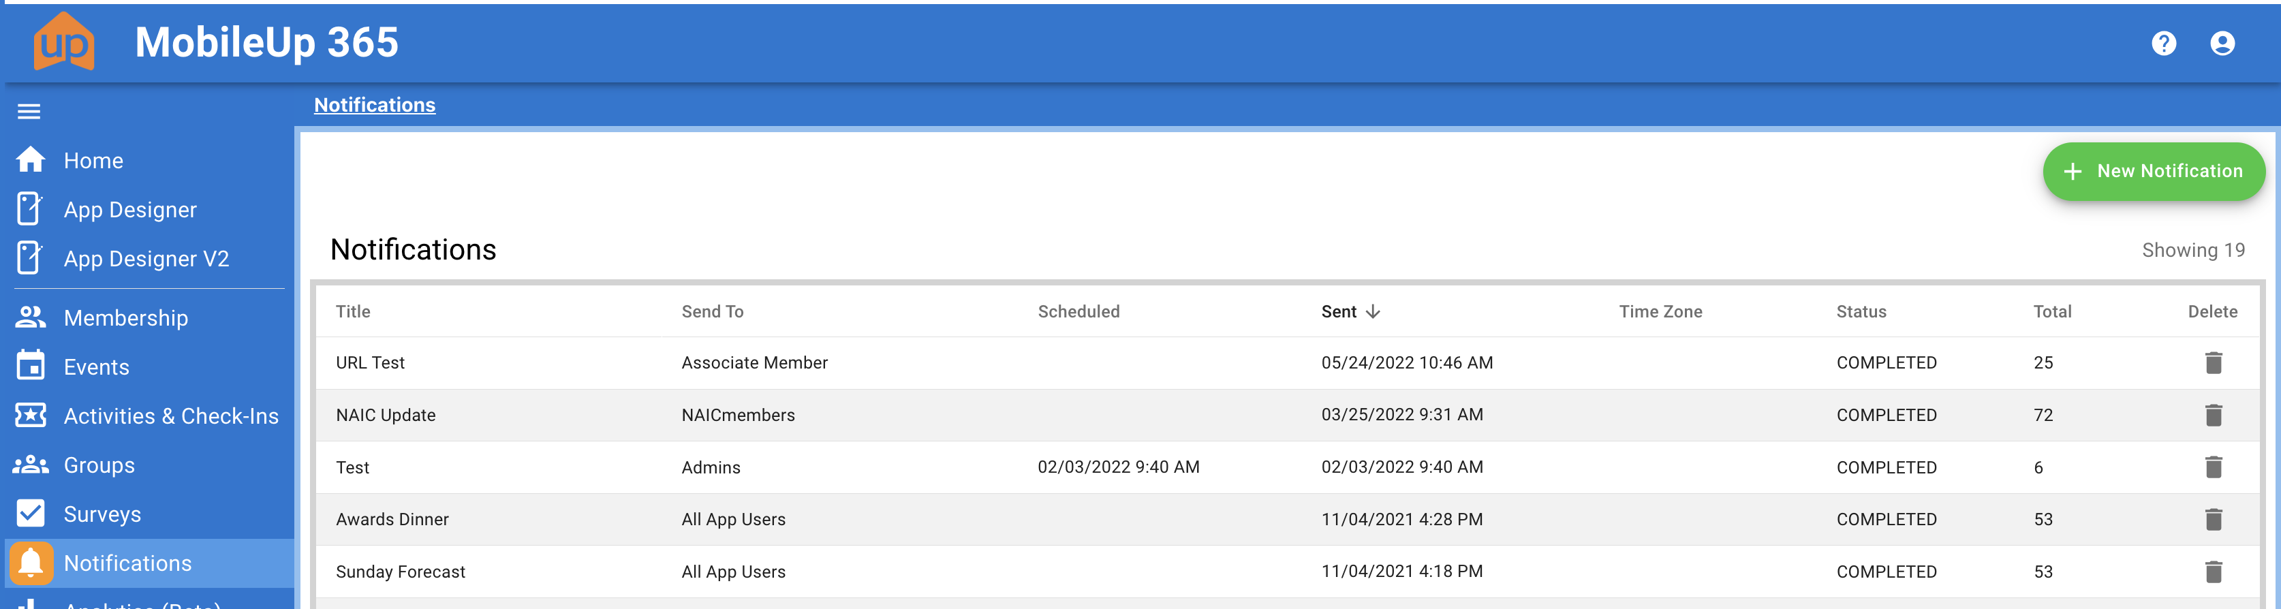2281x609 pixels.
Task: Click sent date 11/04/2021 4:28 PM
Action: (x=1401, y=520)
